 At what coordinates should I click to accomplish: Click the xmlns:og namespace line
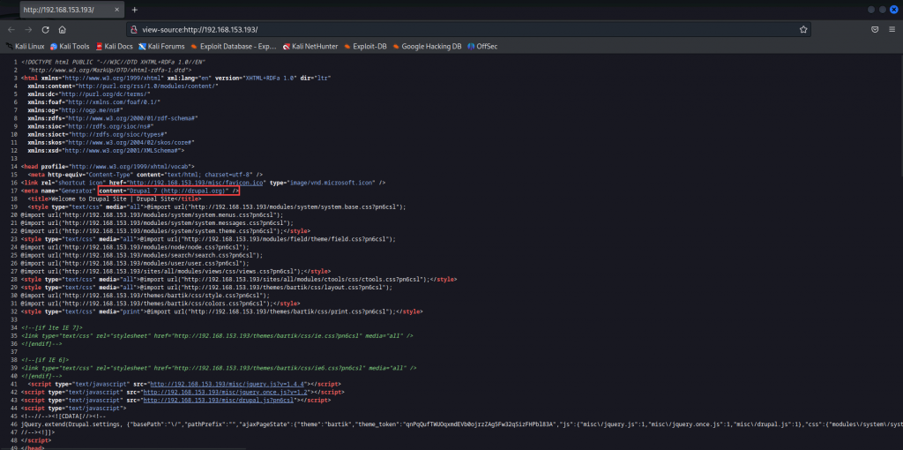coord(76,110)
